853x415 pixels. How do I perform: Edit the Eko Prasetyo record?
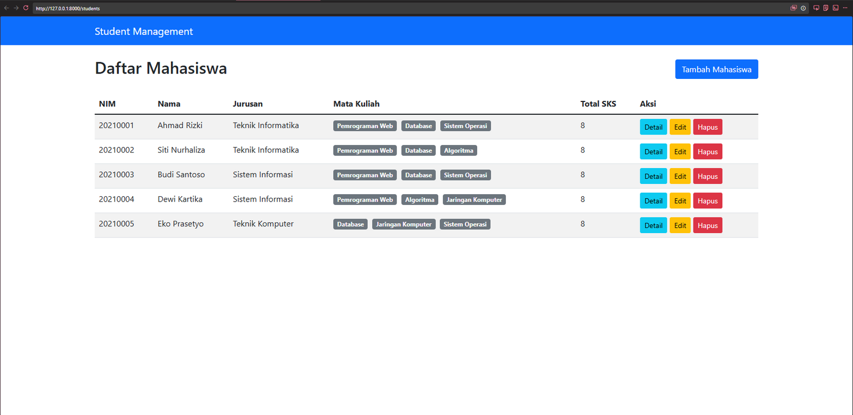tap(680, 225)
